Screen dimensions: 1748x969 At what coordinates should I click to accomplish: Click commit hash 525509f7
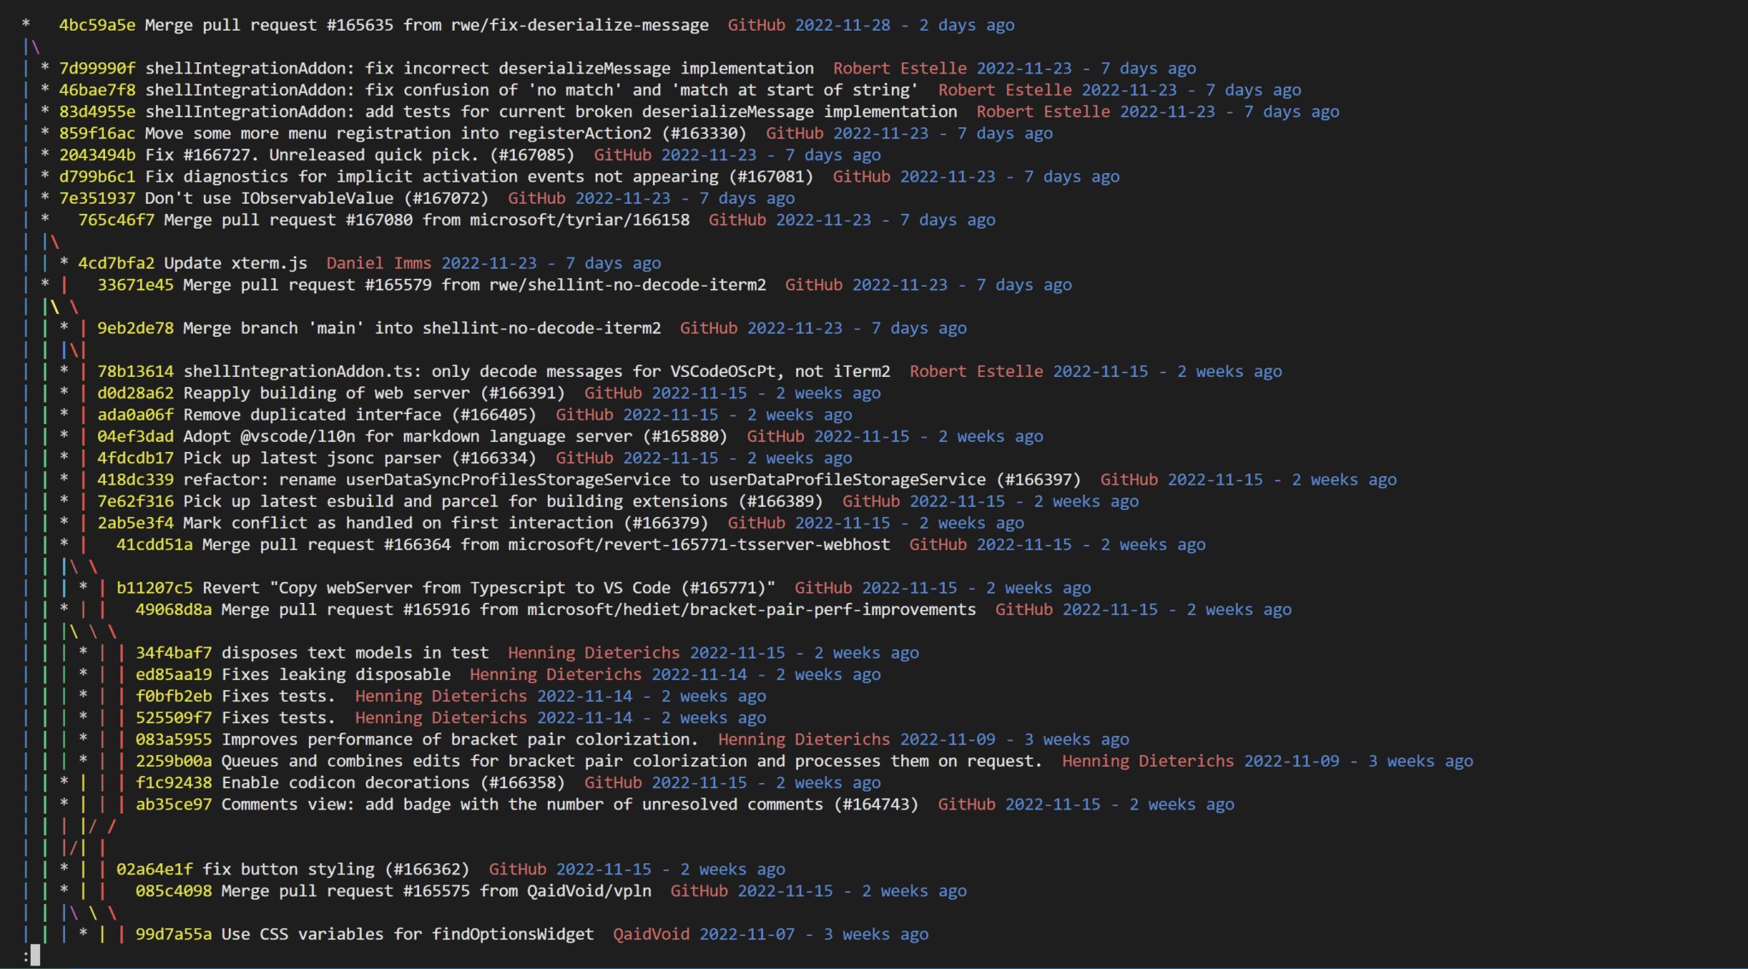click(x=173, y=718)
